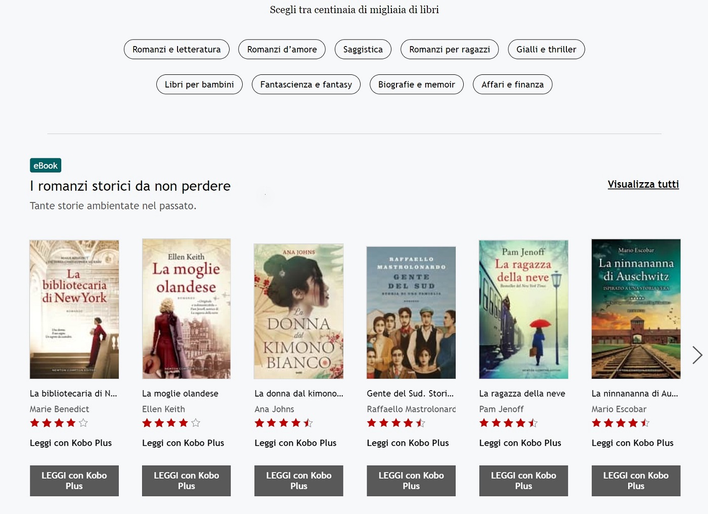Click the La moglie olandese title link

[x=180, y=393]
